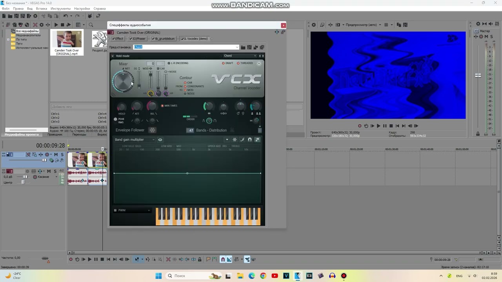Open Windows taskbar search box

(x=194, y=276)
